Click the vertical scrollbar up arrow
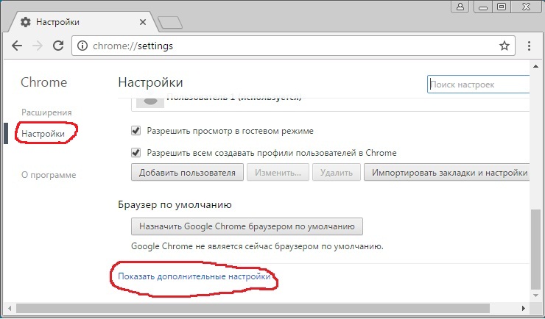 tap(535, 66)
